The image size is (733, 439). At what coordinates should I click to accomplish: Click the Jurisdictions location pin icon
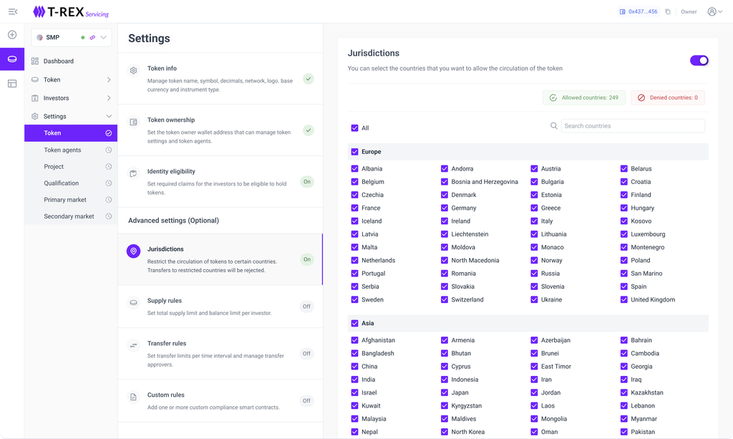pos(133,251)
